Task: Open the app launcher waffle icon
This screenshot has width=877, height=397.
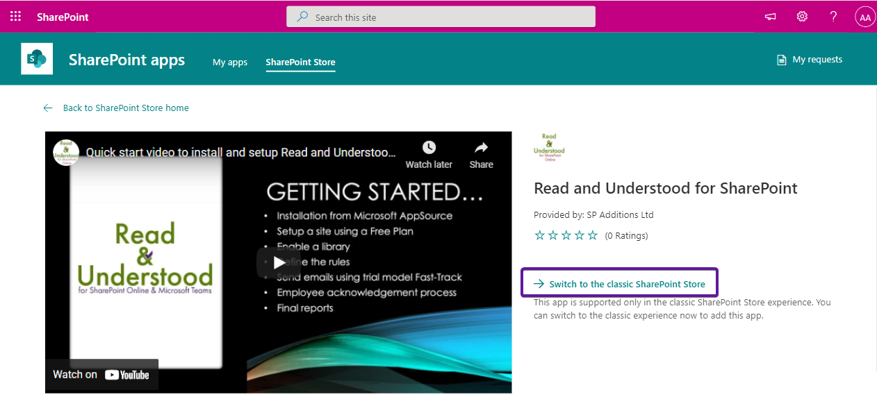Action: [15, 17]
